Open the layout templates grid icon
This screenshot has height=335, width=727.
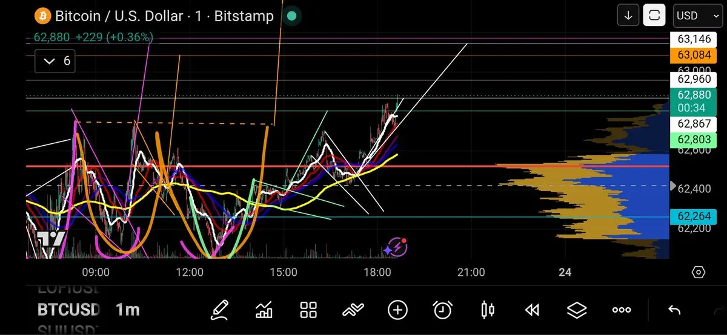(309, 310)
